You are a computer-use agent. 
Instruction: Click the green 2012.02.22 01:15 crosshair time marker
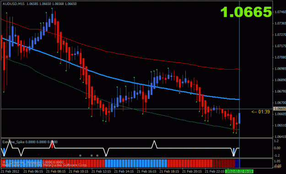click(239, 171)
